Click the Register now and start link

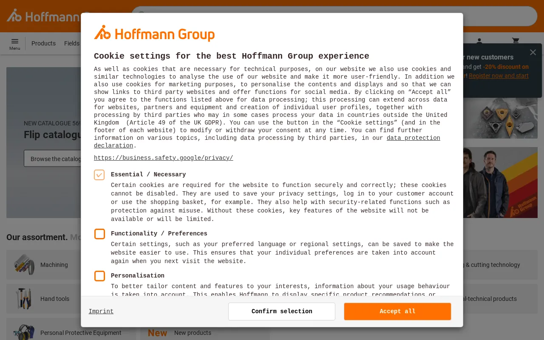point(499,76)
